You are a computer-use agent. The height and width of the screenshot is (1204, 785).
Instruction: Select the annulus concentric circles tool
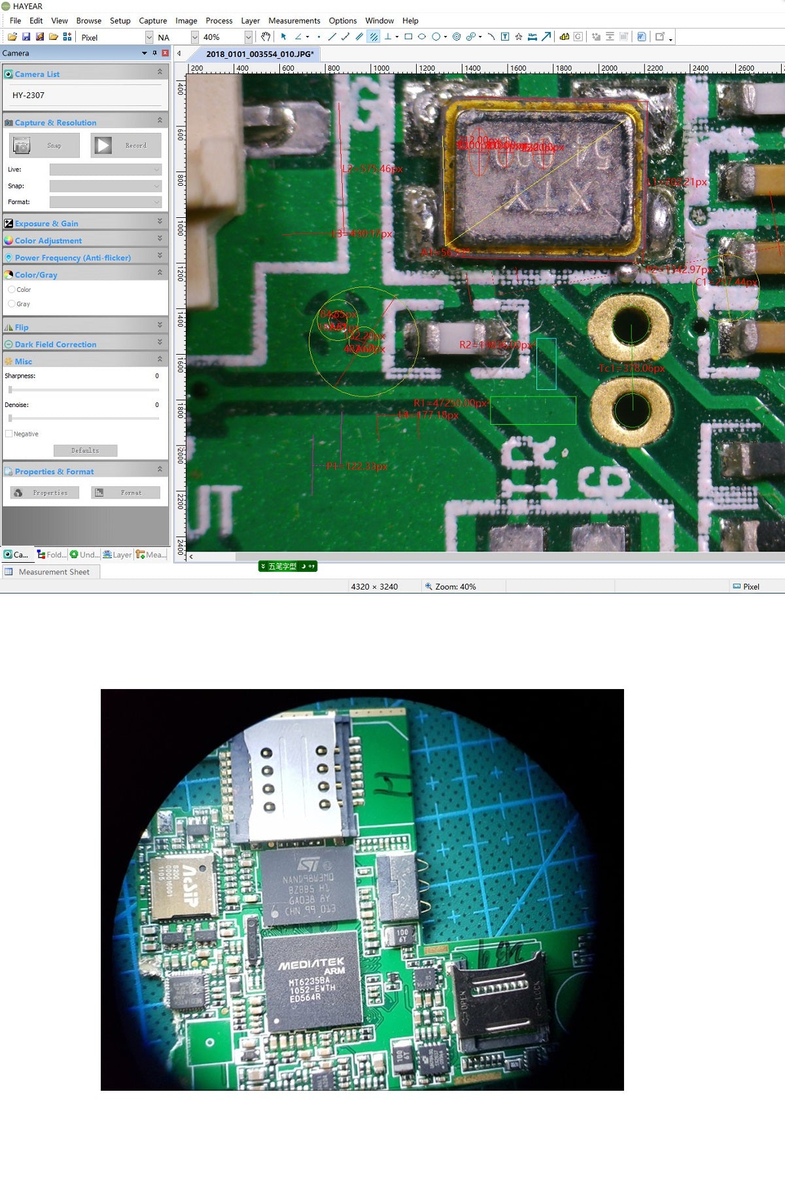pyautogui.click(x=457, y=37)
